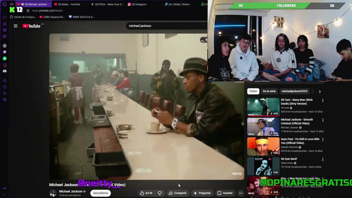
Task: Click "35 M de suscriptores" text
Action: pyautogui.click(x=70, y=196)
